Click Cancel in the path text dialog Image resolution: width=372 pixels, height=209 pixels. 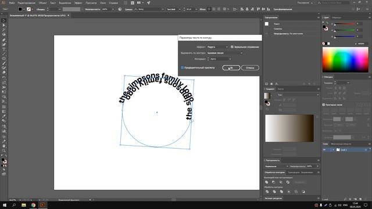250,68
